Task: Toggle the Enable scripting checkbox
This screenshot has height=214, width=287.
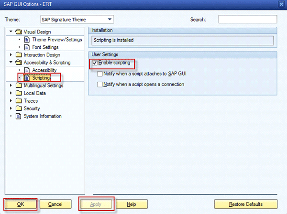Action: 95,63
